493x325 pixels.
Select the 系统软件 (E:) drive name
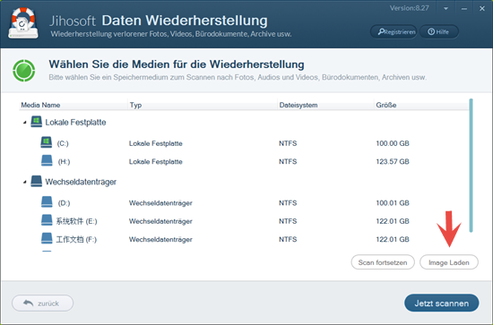(76, 221)
